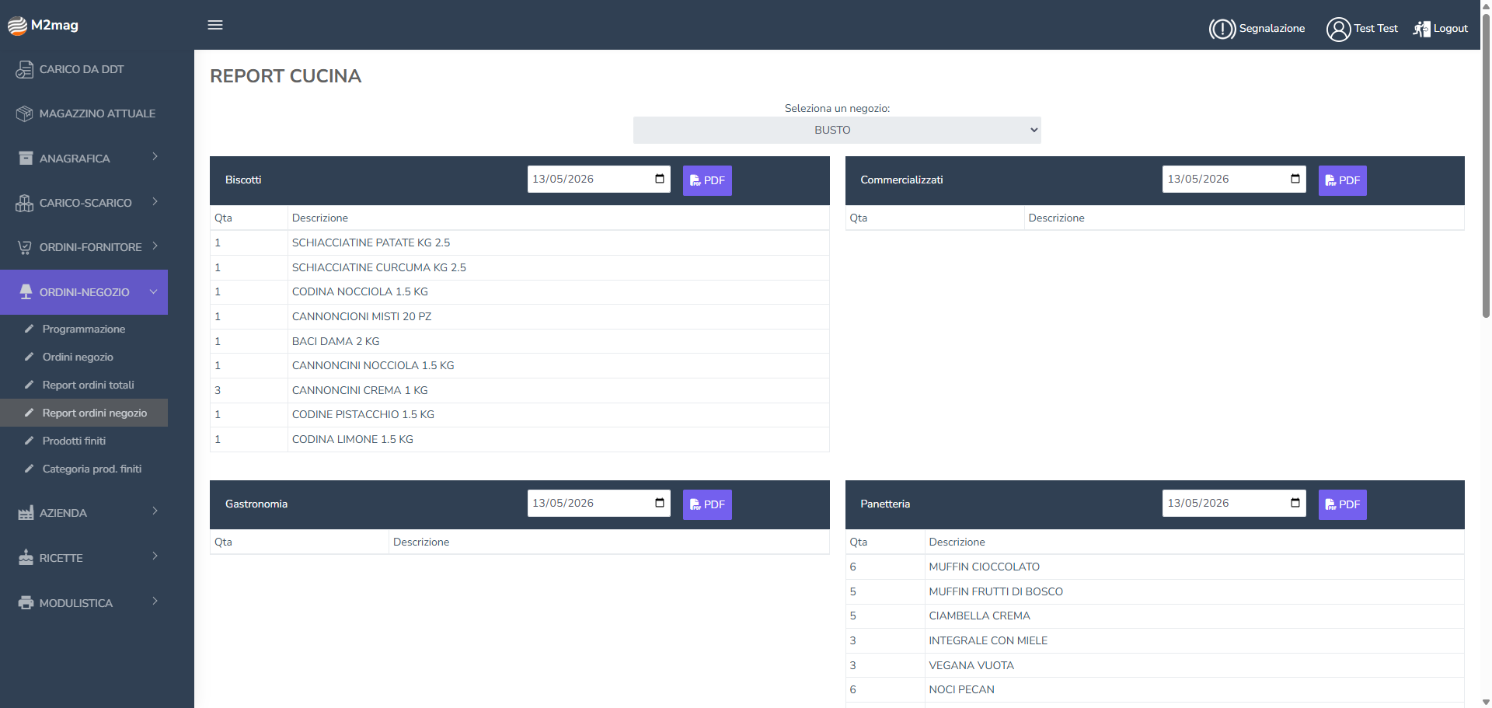Click row INTEGRALE CON MIELE

[x=1155, y=640]
